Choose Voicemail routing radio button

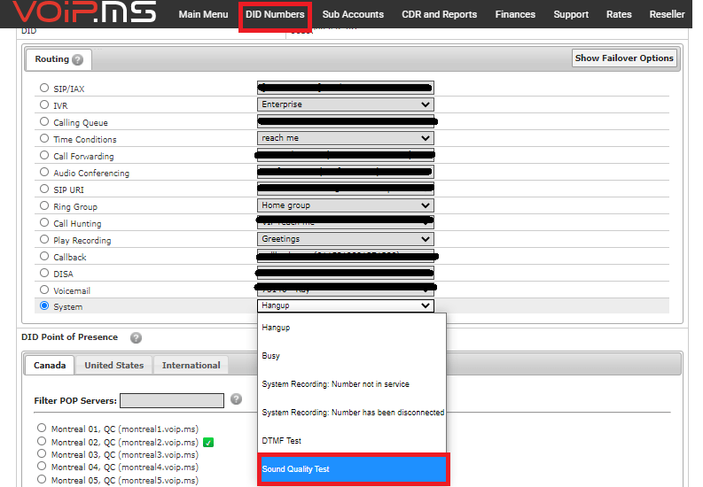point(44,290)
